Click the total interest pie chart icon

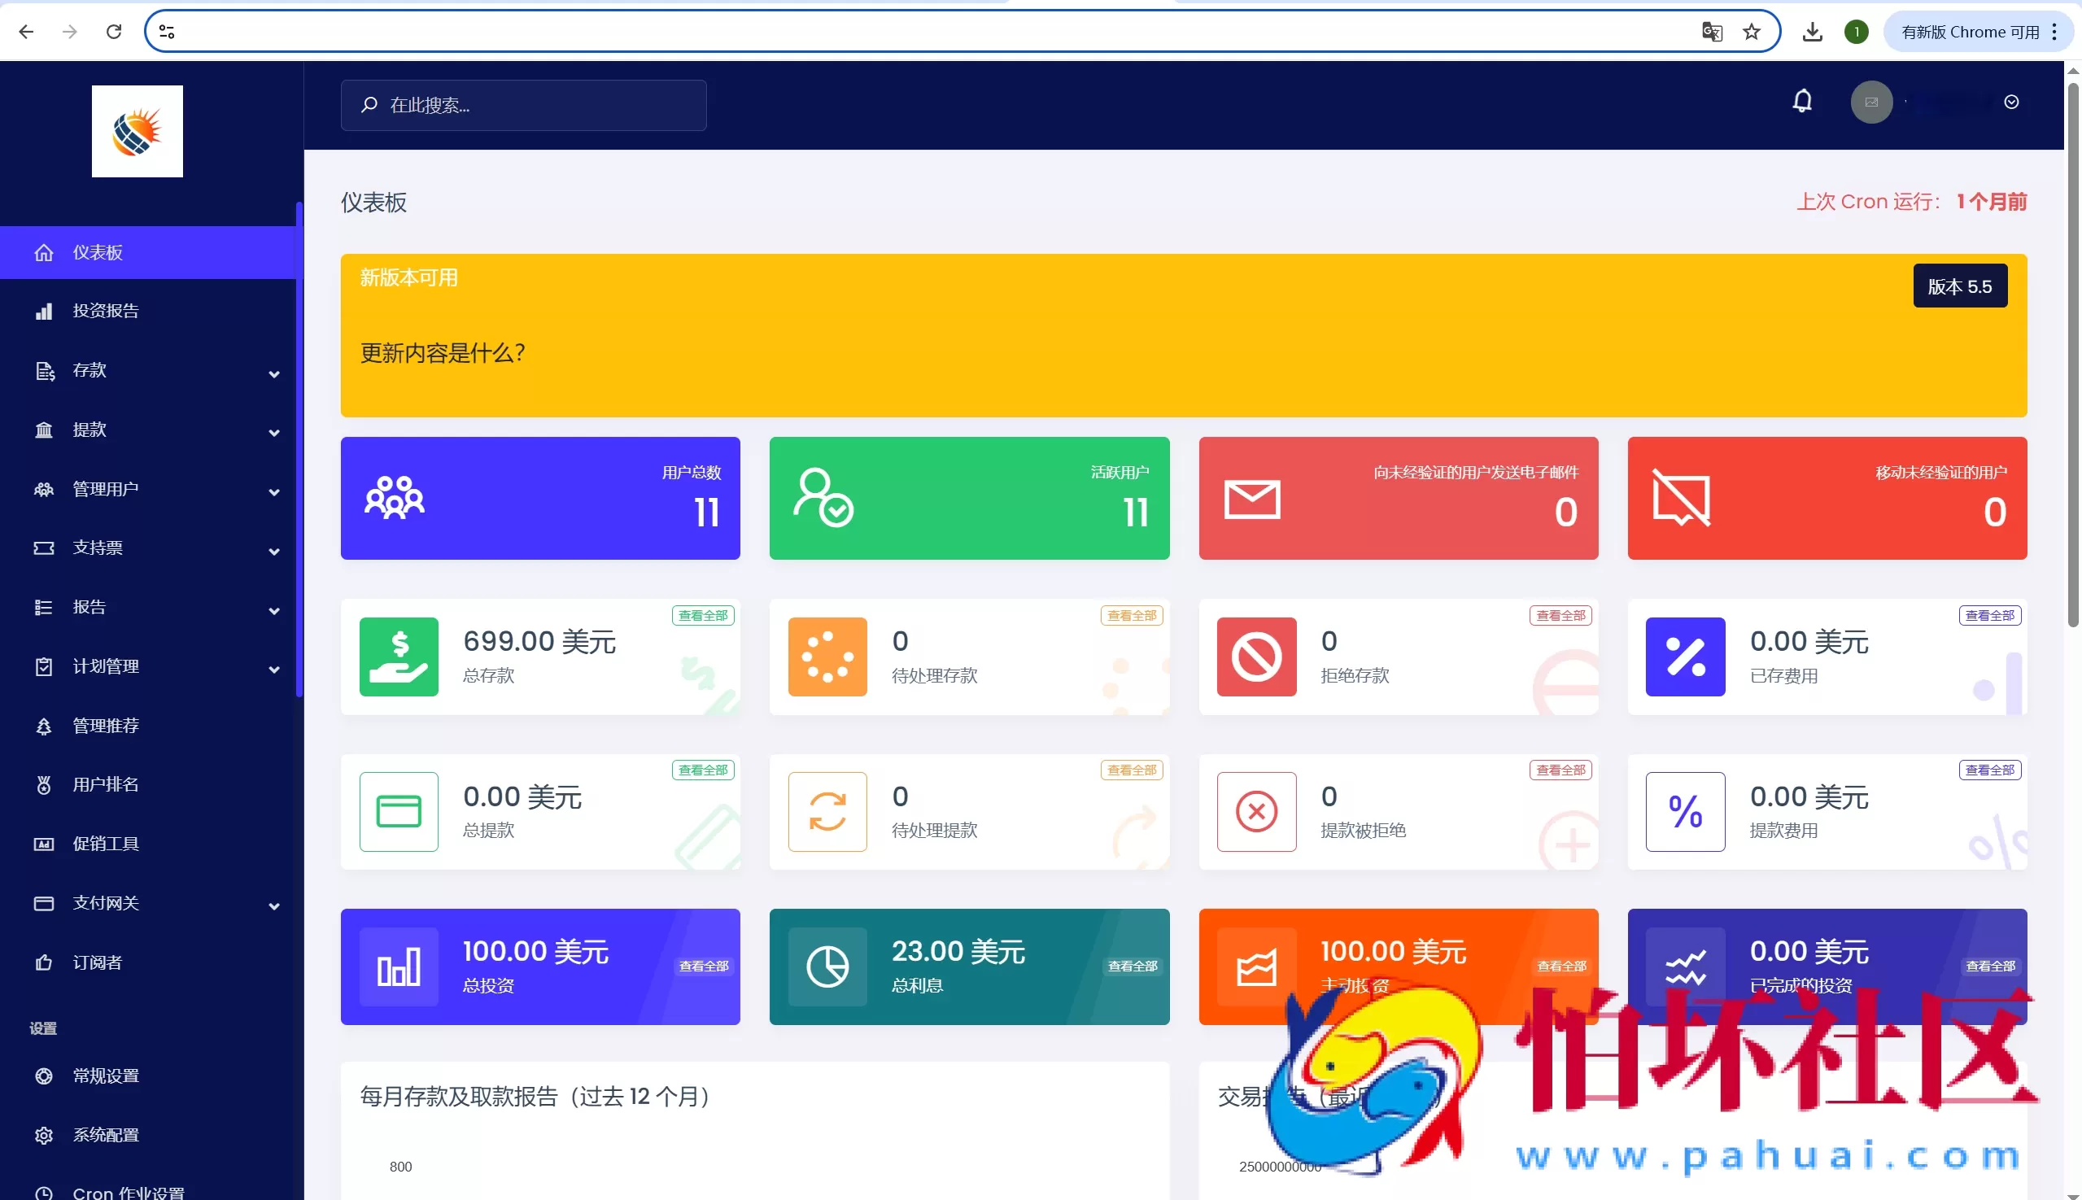click(x=827, y=967)
